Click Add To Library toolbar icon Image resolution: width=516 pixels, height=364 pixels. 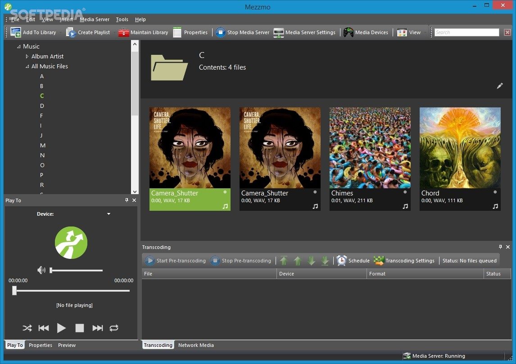tap(15, 32)
